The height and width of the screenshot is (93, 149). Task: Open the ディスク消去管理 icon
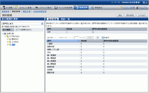pos(56,8)
